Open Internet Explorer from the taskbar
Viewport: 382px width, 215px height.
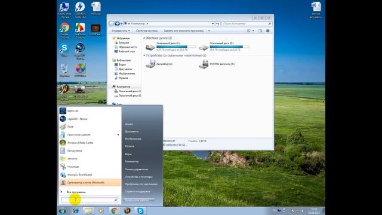(75, 211)
